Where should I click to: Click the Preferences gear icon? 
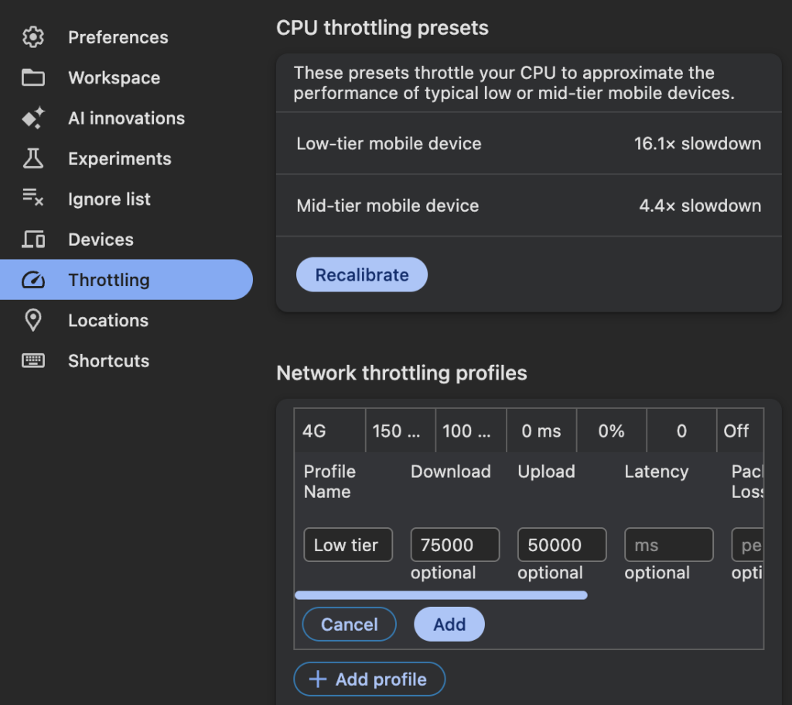32,37
